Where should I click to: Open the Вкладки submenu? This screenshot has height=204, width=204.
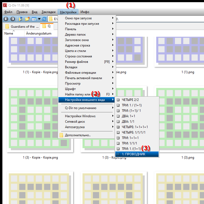pyautogui.click(x=86, y=67)
